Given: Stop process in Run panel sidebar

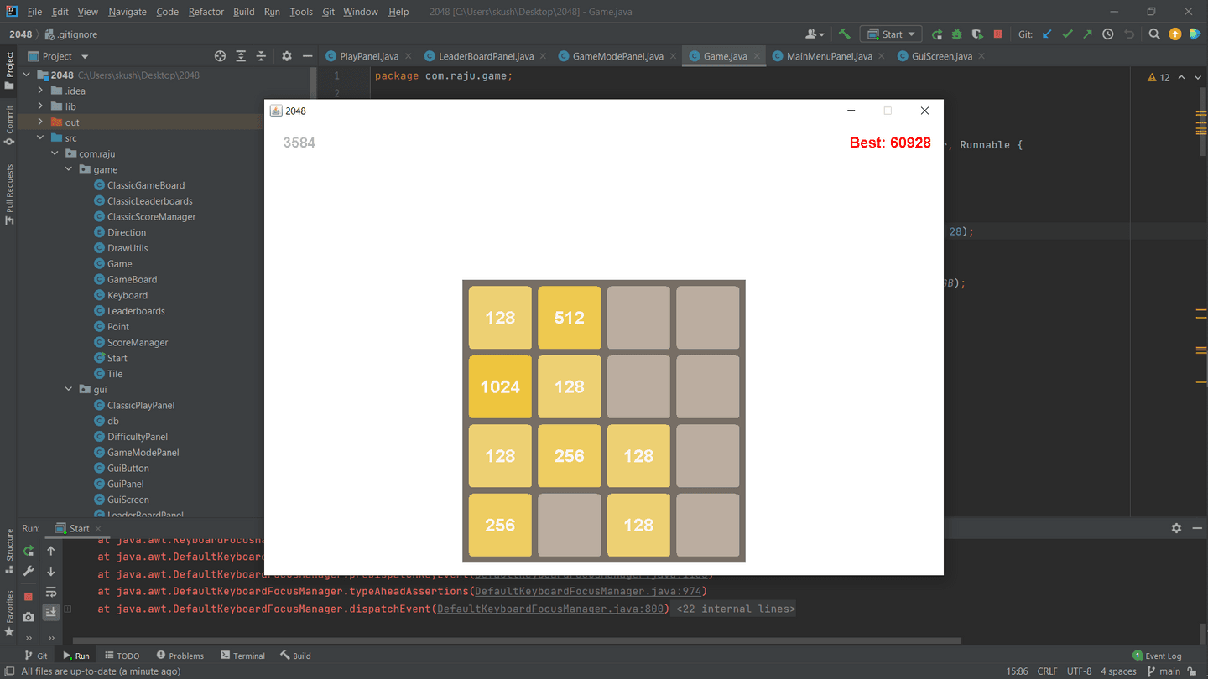Looking at the screenshot, I should pyautogui.click(x=29, y=596).
